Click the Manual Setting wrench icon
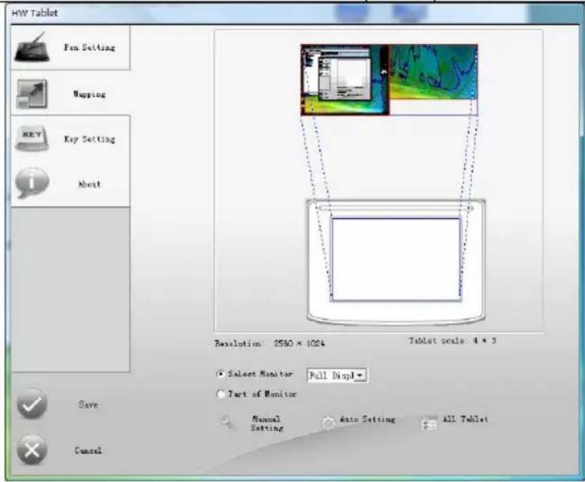 [x=227, y=423]
